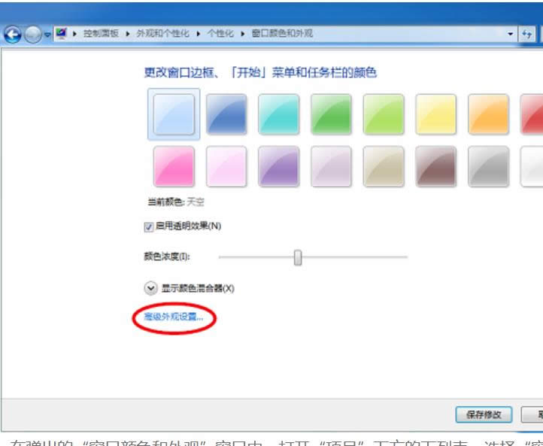Refresh the address bar
Screen dimensions: 543x446
coord(526,34)
